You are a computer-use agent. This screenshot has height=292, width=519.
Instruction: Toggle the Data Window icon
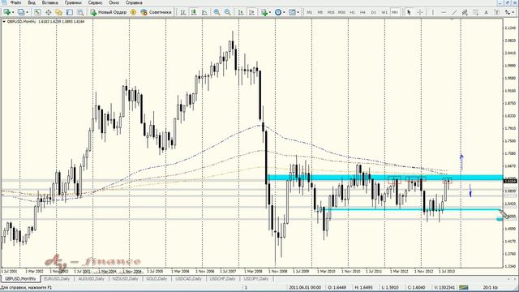pyautogui.click(x=49, y=12)
